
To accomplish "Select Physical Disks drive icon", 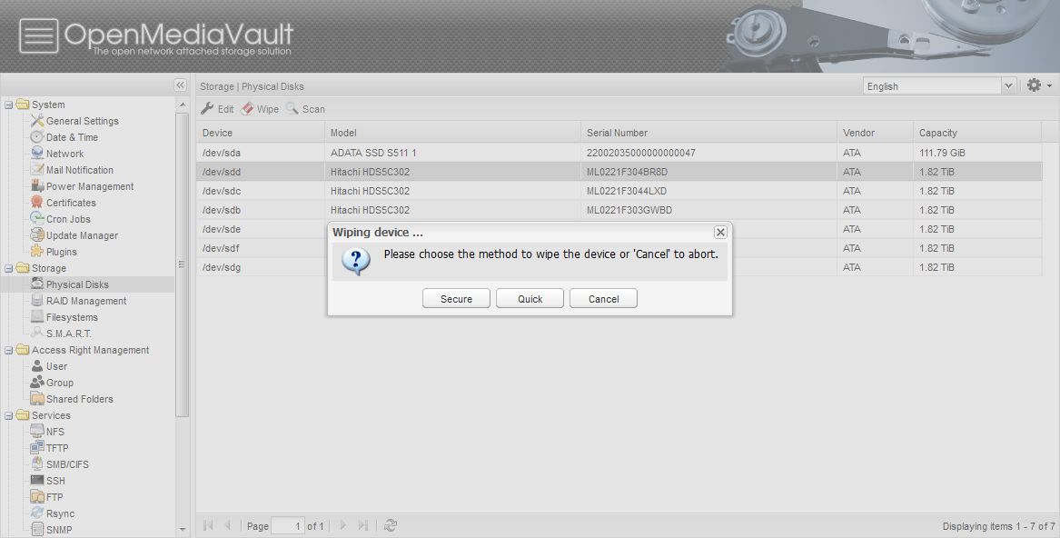I will click(37, 284).
